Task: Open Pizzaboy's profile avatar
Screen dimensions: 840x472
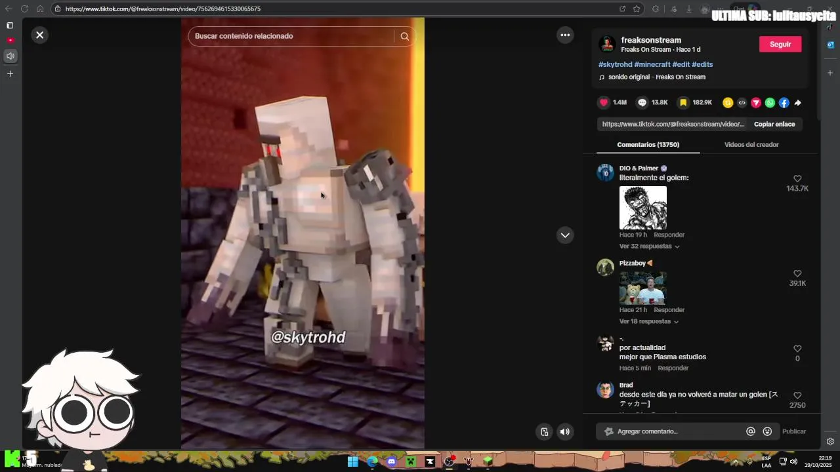Action: pos(605,267)
